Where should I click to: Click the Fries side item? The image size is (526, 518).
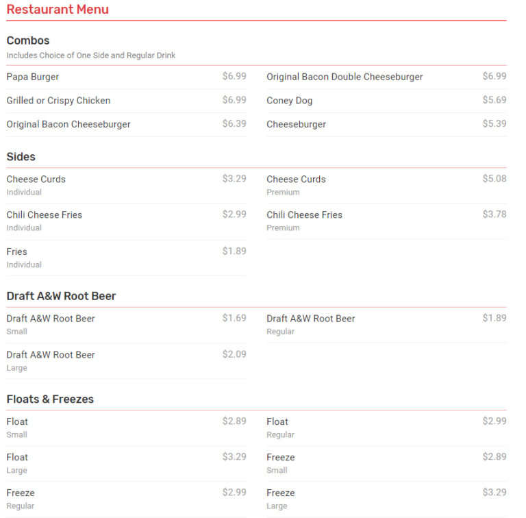[x=17, y=251]
